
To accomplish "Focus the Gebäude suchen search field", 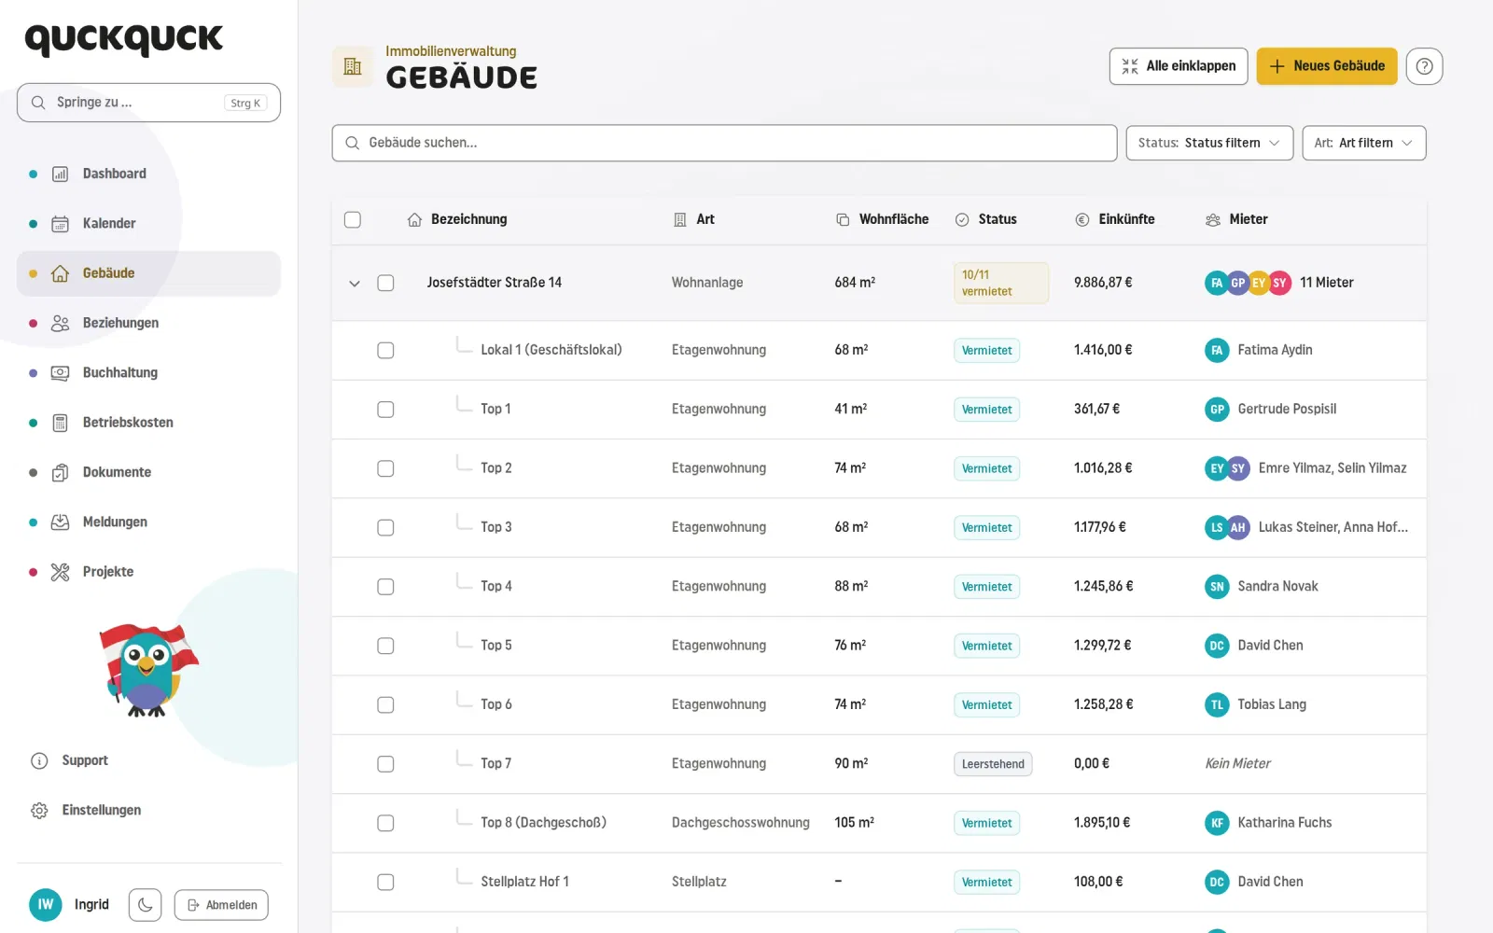I will [724, 143].
